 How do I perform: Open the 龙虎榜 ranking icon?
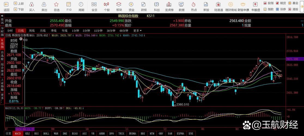(x=169, y=5)
